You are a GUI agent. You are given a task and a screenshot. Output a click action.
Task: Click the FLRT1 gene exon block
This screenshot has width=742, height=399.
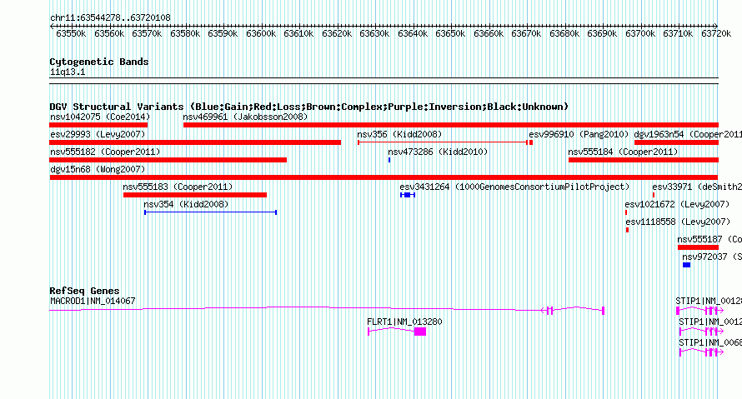pyautogui.click(x=420, y=332)
